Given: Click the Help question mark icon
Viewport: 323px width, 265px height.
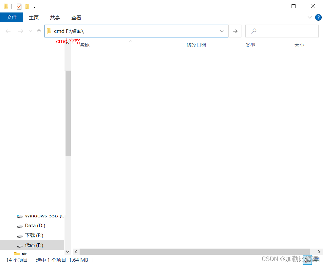Looking at the screenshot, I should click(x=318, y=17).
